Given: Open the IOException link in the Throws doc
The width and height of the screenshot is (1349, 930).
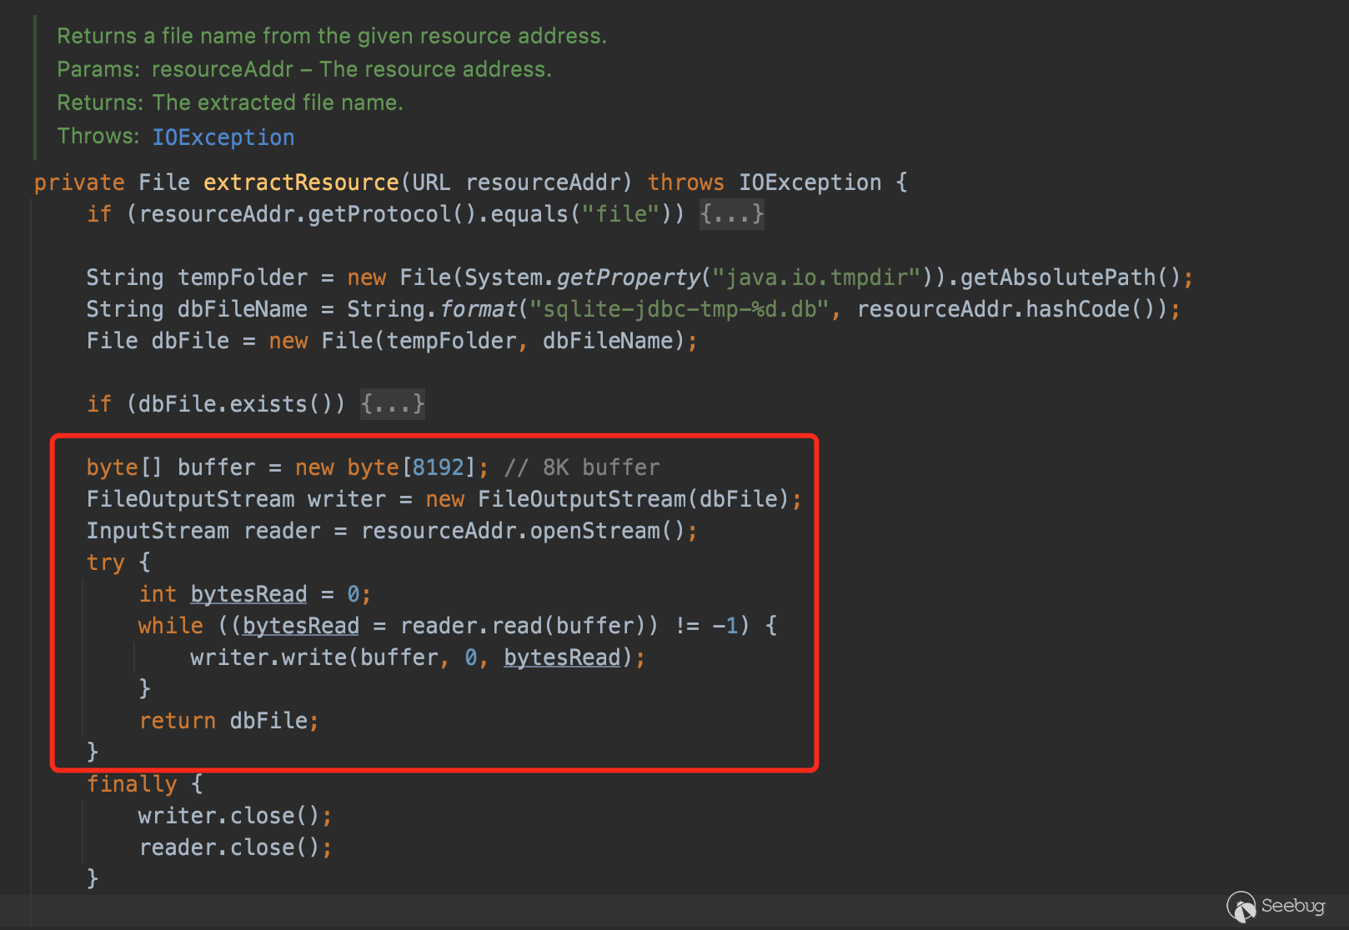Looking at the screenshot, I should [223, 137].
